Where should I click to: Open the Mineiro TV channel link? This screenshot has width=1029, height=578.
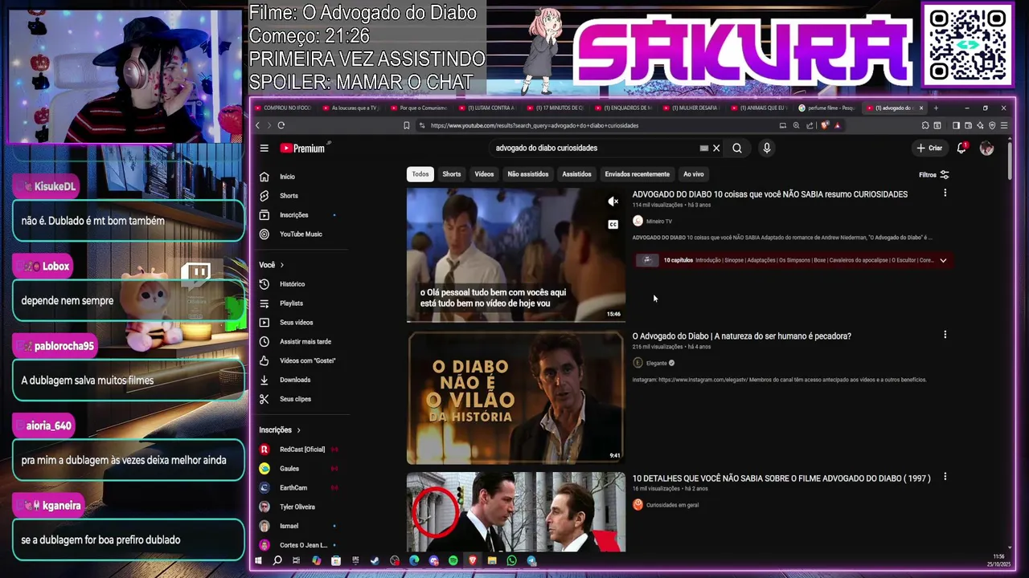point(659,222)
